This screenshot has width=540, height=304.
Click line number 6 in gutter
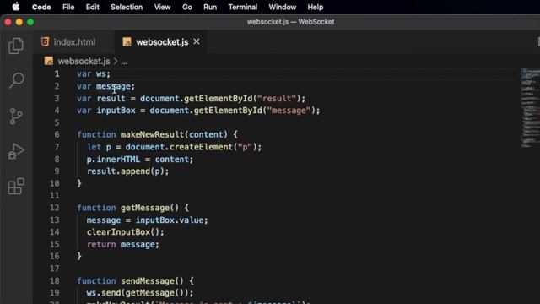(57, 134)
